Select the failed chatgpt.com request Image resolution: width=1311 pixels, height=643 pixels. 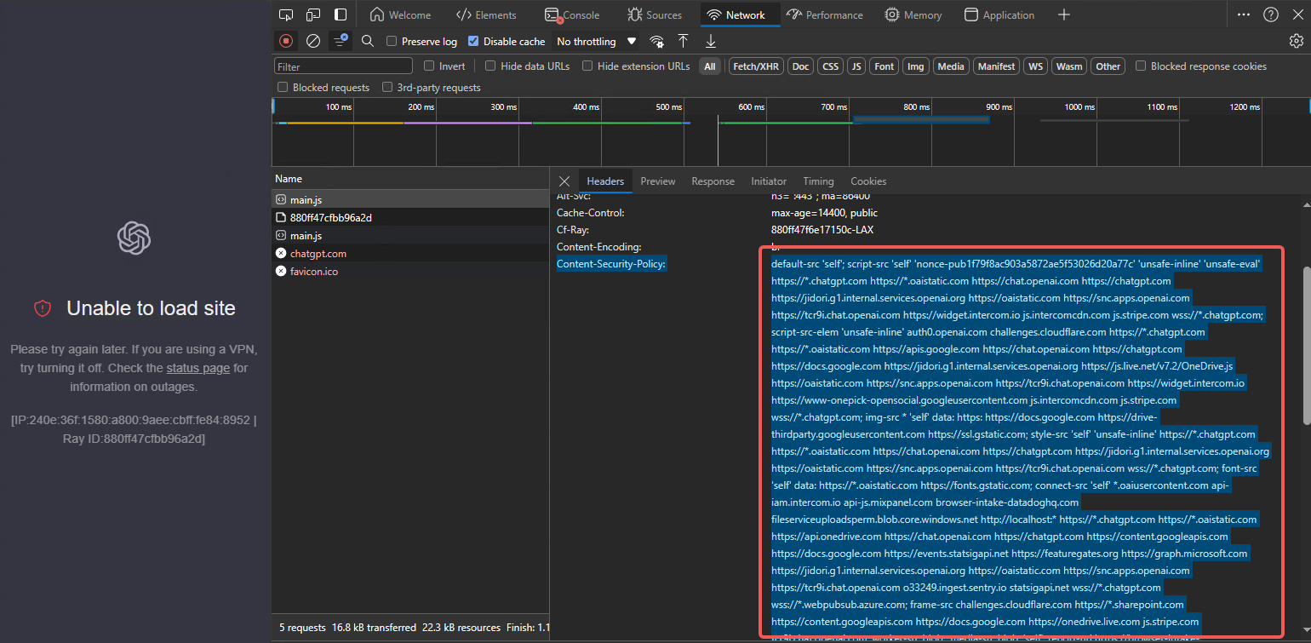click(x=410, y=253)
